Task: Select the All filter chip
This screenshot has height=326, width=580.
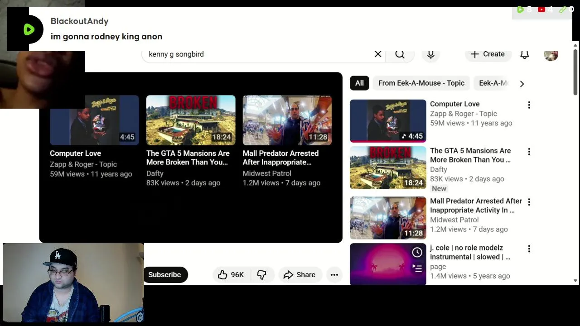Action: (x=359, y=83)
